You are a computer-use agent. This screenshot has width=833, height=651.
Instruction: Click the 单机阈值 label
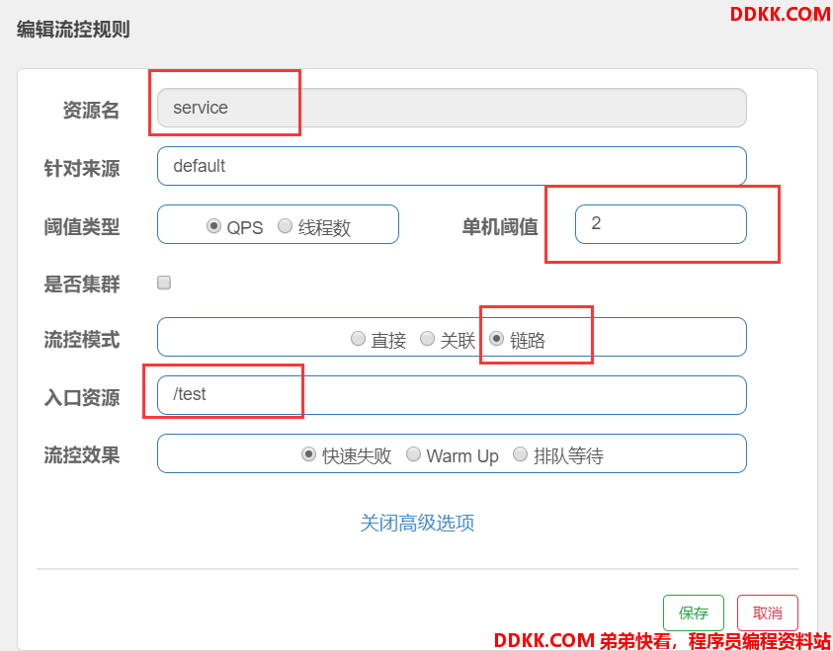click(x=500, y=227)
